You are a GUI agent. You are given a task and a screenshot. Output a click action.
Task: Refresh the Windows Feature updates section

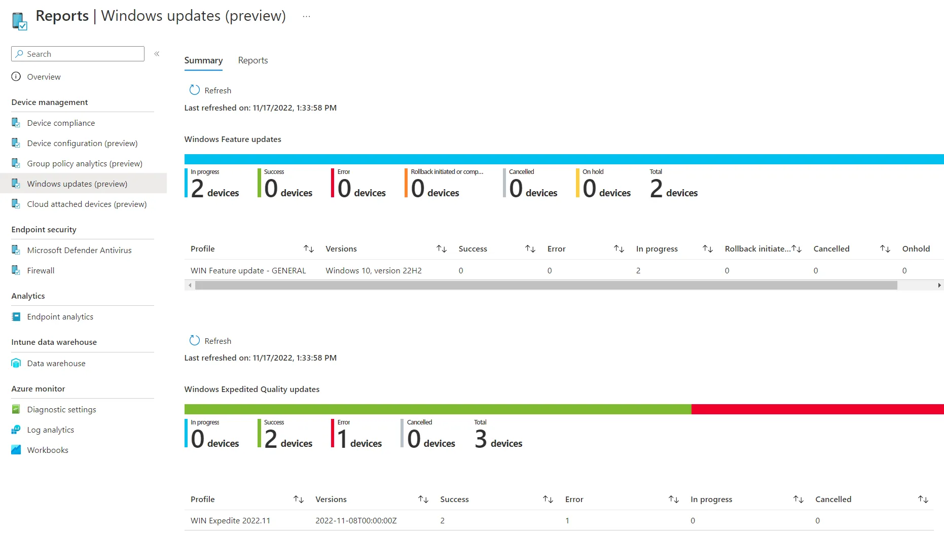tap(210, 90)
